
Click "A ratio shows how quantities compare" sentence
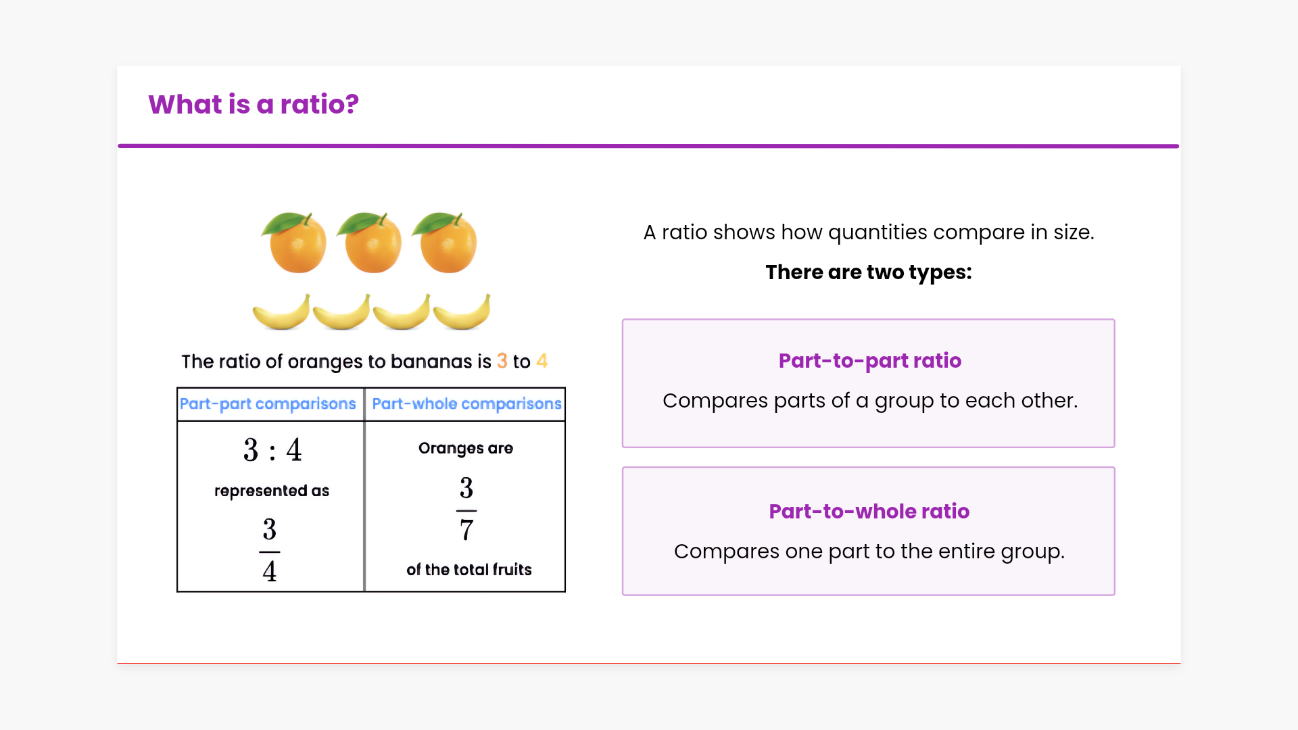[869, 233]
